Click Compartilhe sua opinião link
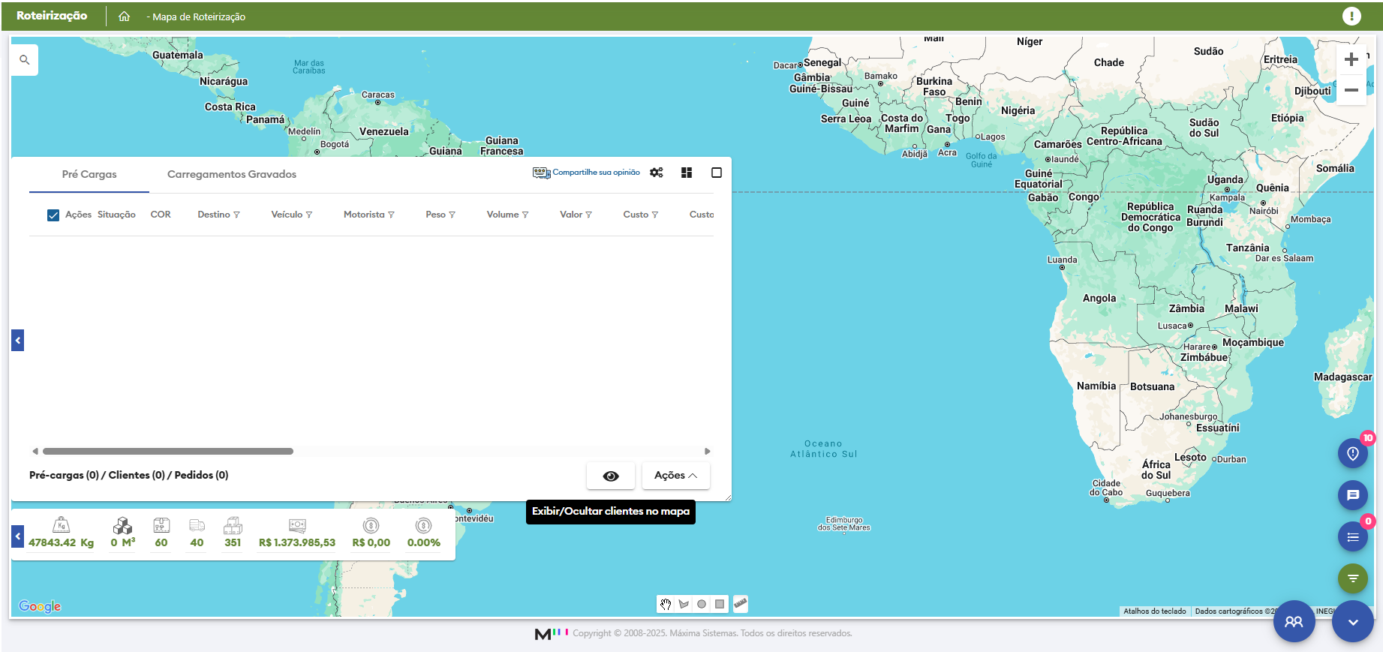The image size is (1383, 652). click(x=596, y=173)
